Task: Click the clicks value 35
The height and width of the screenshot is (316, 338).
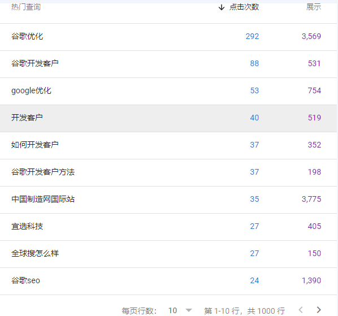Action: tap(254, 199)
